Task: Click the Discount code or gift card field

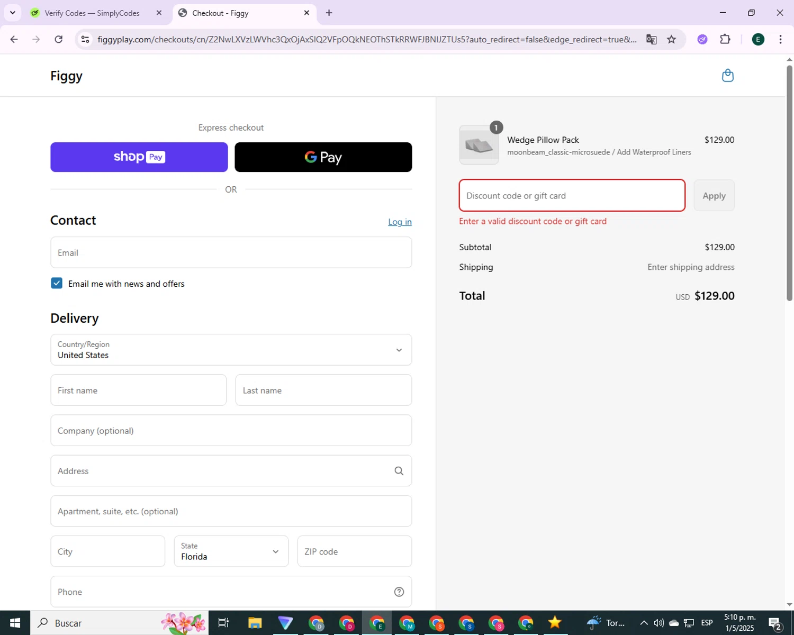Action: [x=572, y=195]
